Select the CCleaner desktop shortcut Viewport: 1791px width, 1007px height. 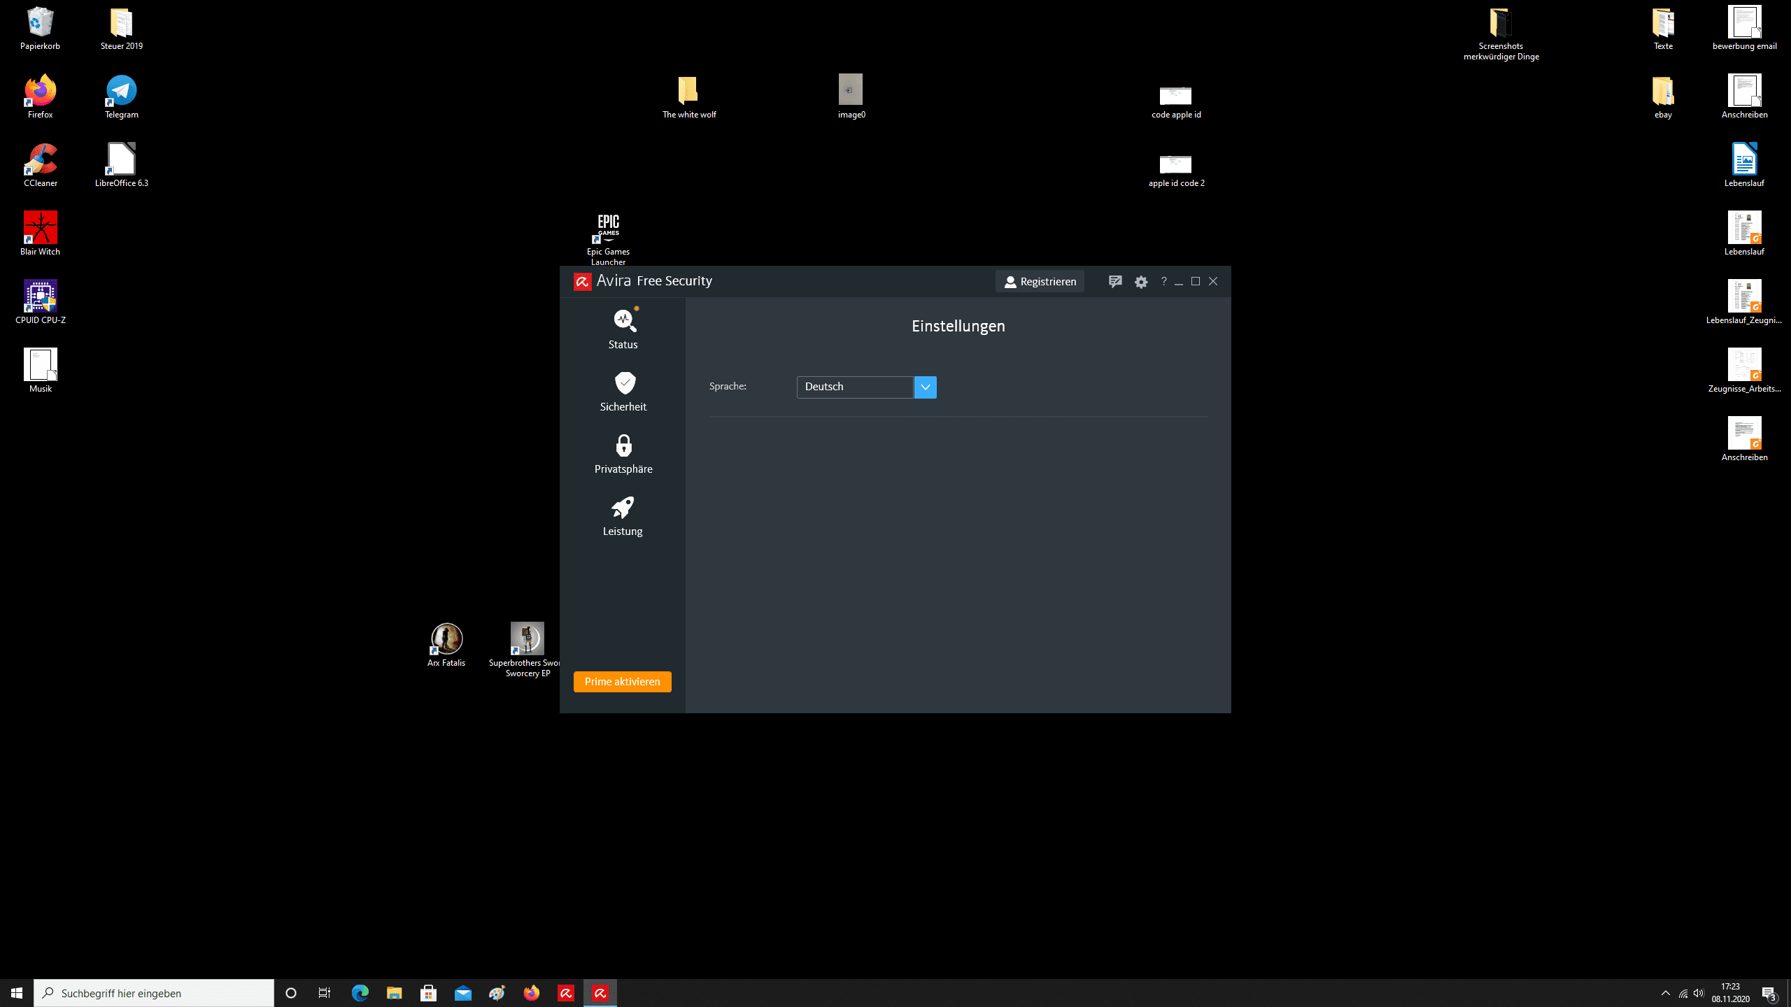[40, 166]
